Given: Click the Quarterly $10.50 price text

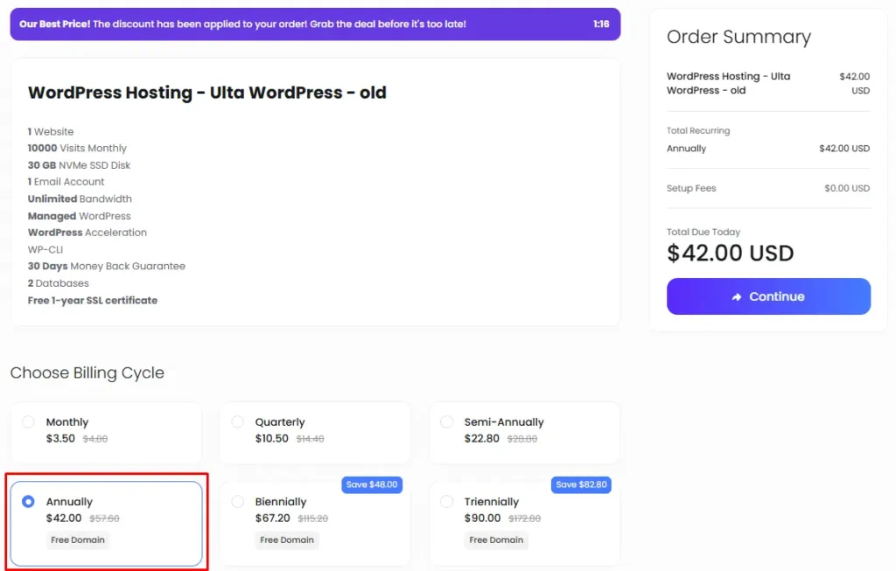Looking at the screenshot, I should 271,439.
